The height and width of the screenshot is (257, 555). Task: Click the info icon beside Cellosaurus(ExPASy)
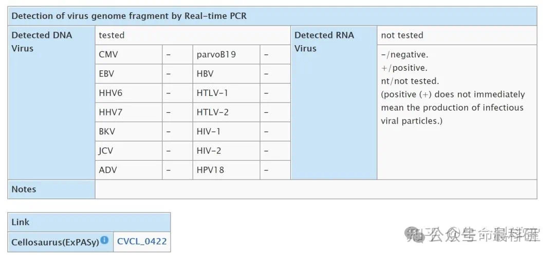point(104,240)
